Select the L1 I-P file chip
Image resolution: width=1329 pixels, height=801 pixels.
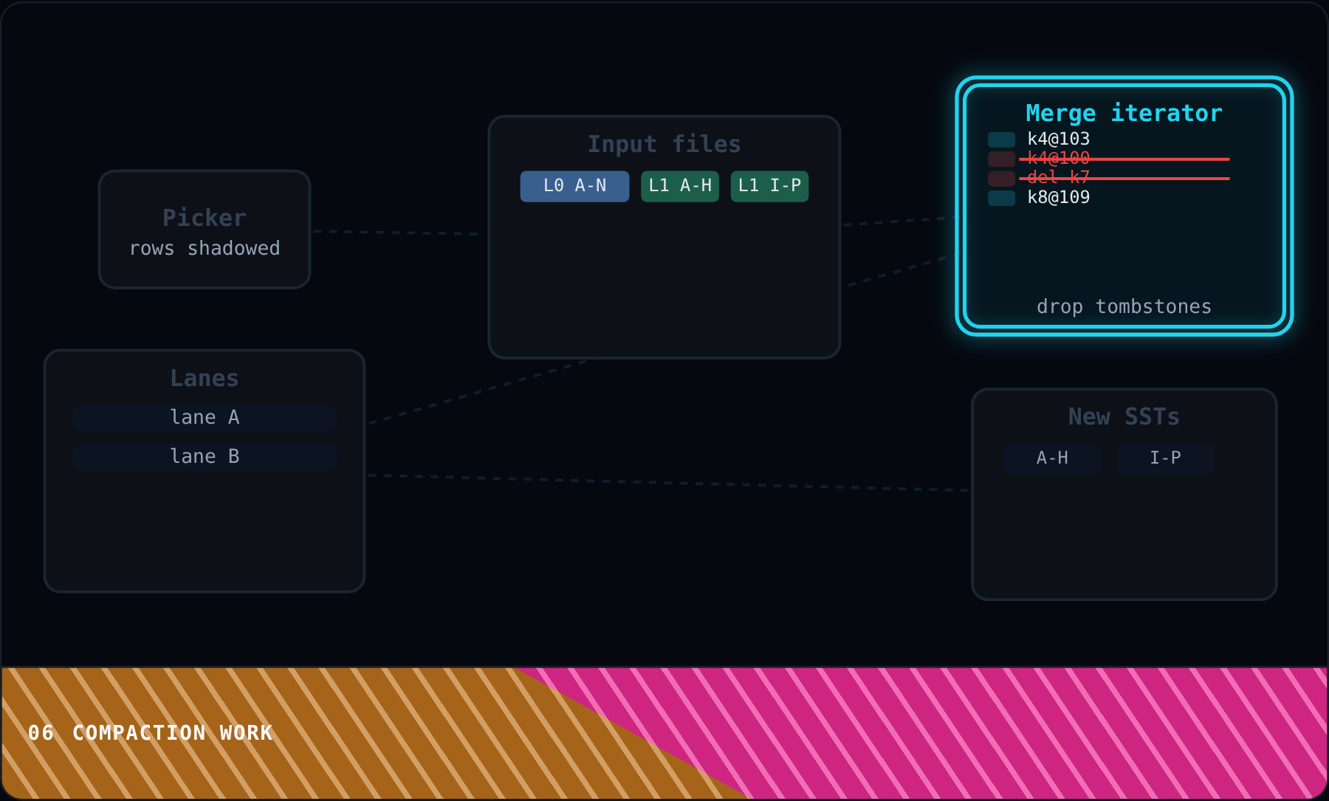[x=769, y=186]
